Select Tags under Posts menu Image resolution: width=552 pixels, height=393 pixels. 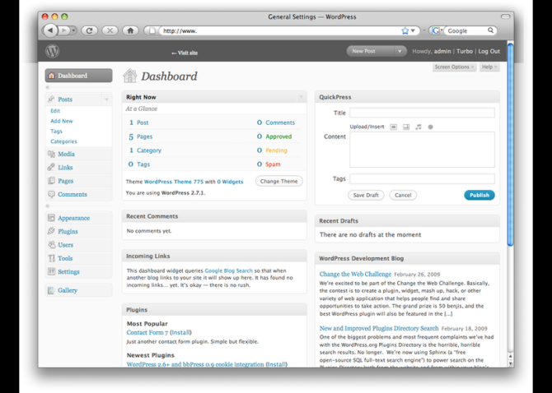(x=56, y=131)
